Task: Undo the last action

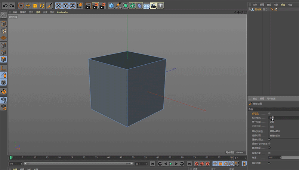Action: (5, 6)
